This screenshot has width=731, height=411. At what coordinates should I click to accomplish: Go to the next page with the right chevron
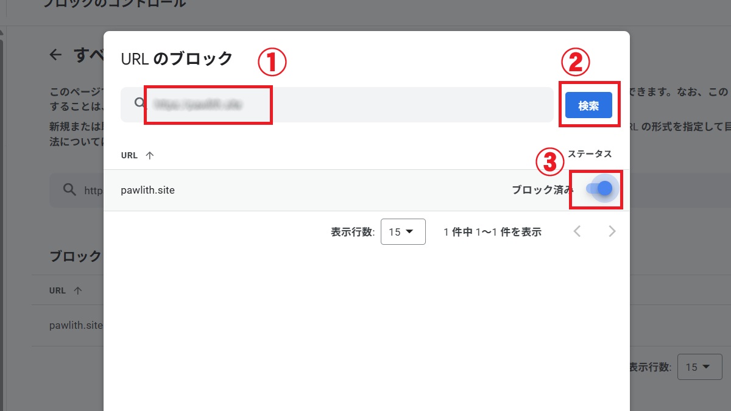pyautogui.click(x=612, y=231)
